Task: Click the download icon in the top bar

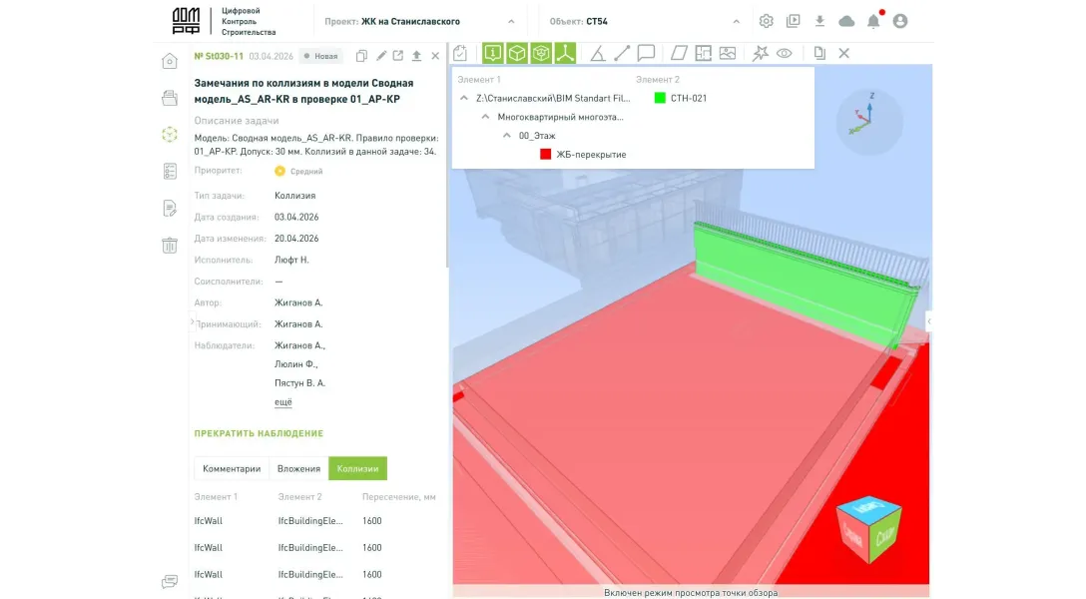Action: [820, 22]
